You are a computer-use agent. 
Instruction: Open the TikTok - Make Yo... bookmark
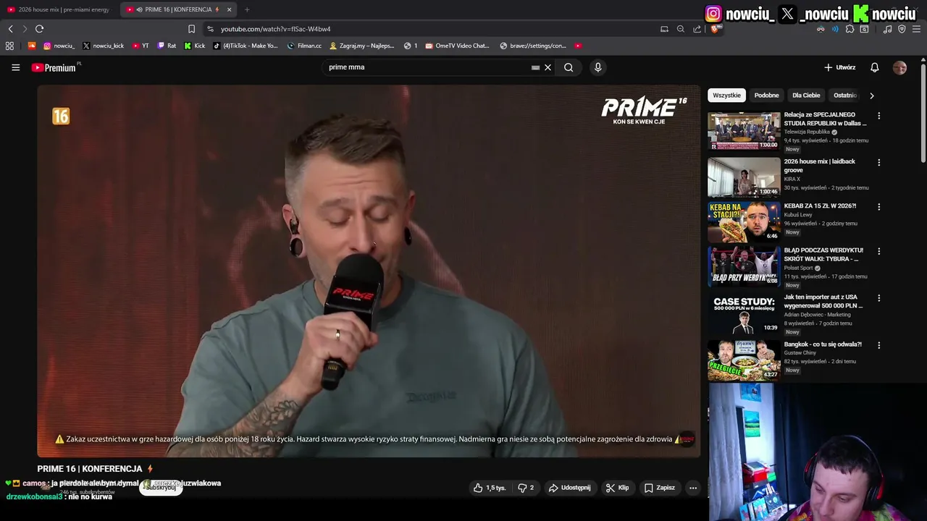245,46
